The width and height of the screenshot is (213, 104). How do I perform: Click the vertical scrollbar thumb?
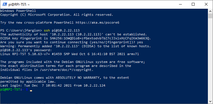(210, 16)
